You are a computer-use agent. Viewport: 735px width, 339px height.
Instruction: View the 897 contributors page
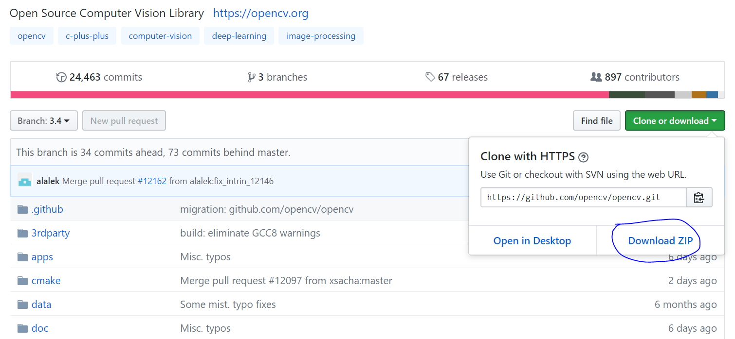coord(635,77)
